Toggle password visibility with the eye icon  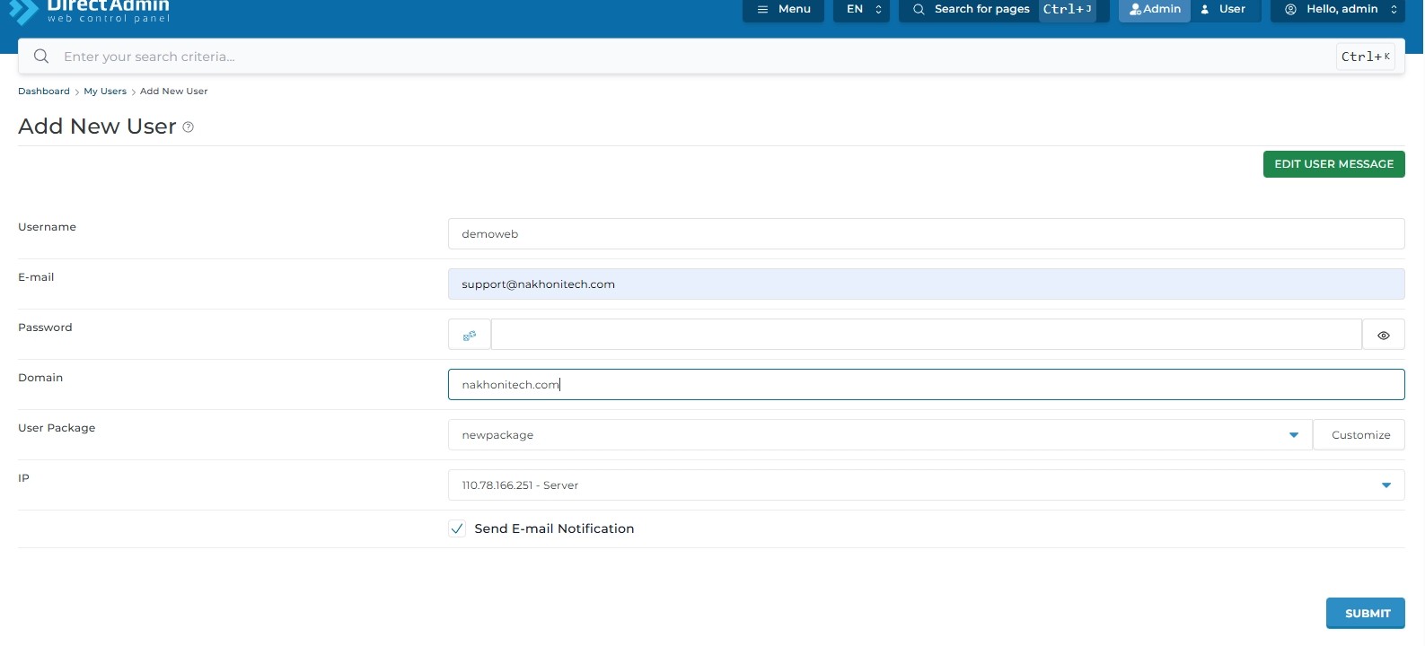pyautogui.click(x=1383, y=335)
